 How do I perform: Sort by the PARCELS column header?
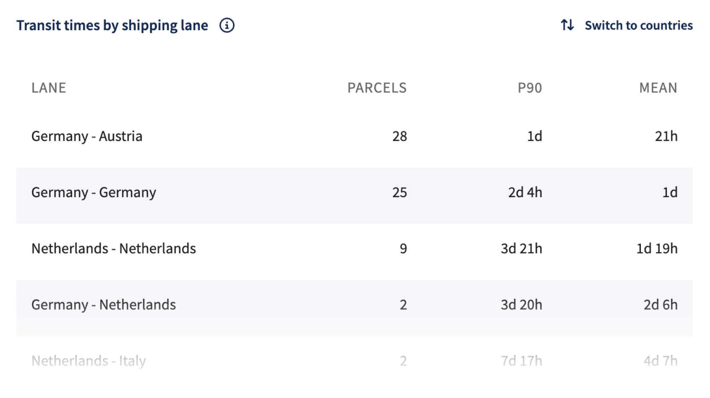377,88
